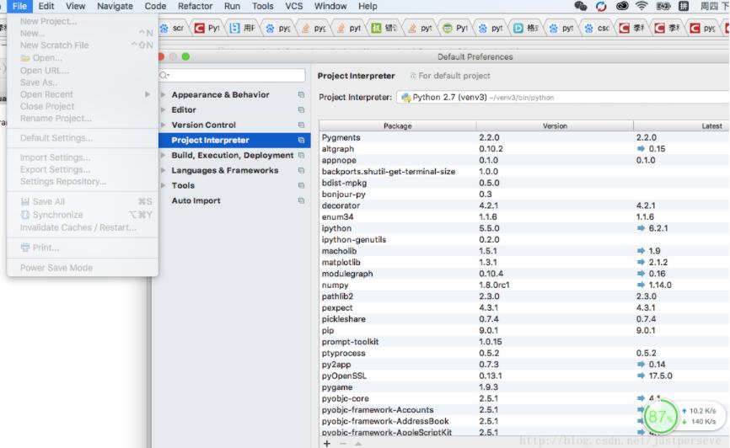
Task: Click the project-level icon beside Appearance & Behavior
Action: coord(301,94)
